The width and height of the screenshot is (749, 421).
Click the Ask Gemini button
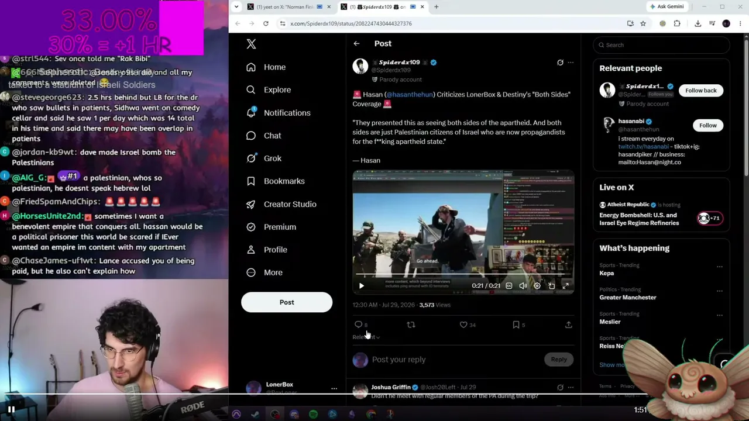666,7
